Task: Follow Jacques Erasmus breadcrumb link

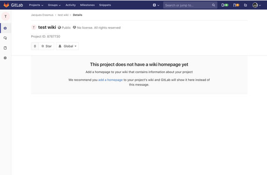Action: point(42,15)
